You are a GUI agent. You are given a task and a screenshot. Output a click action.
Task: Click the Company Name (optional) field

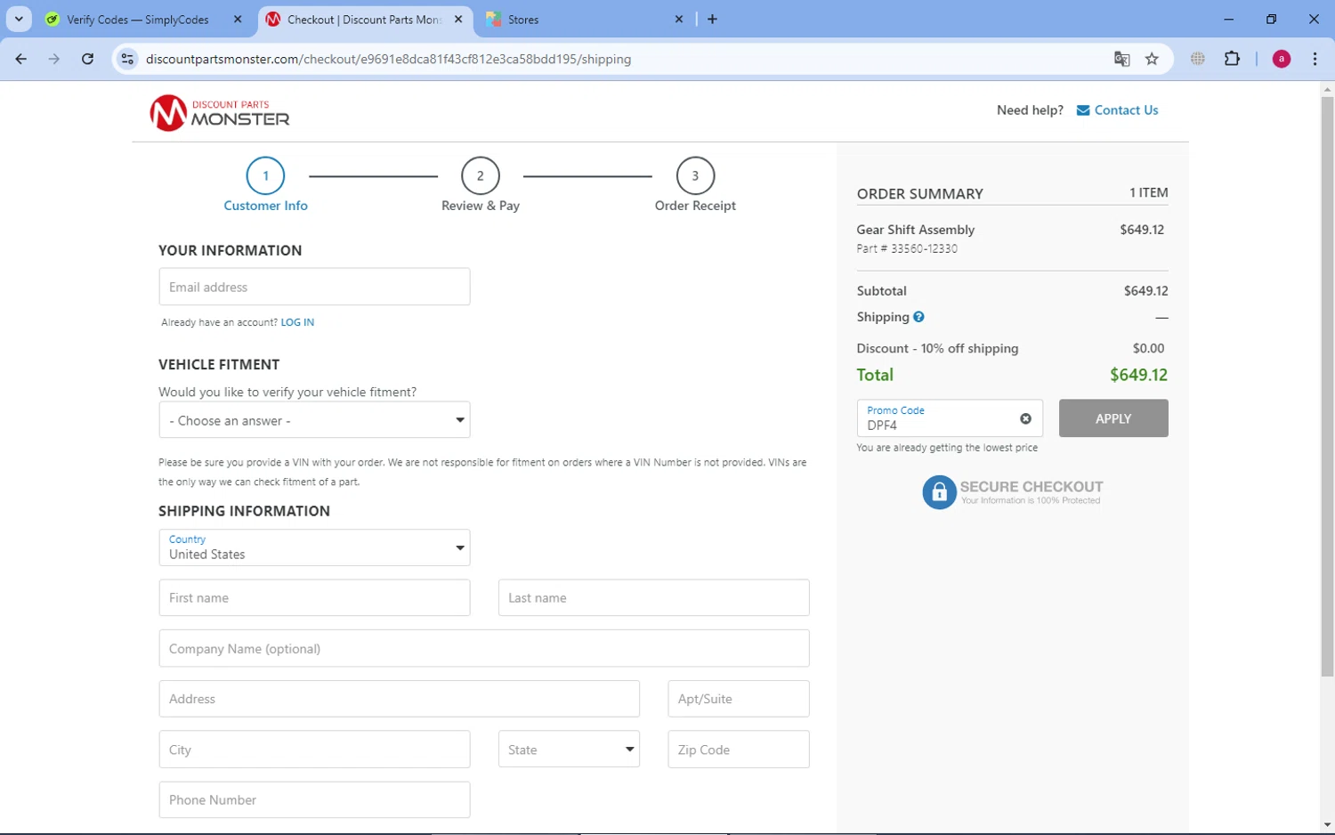484,648
